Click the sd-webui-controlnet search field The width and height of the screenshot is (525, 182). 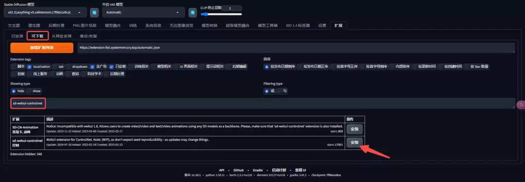click(x=262, y=103)
